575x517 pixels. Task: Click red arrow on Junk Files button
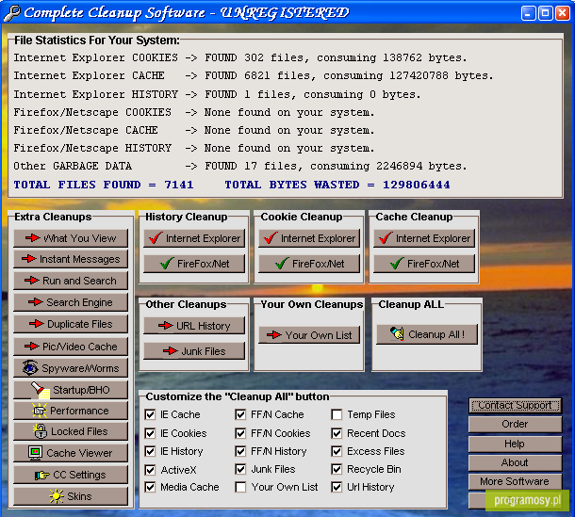[171, 351]
